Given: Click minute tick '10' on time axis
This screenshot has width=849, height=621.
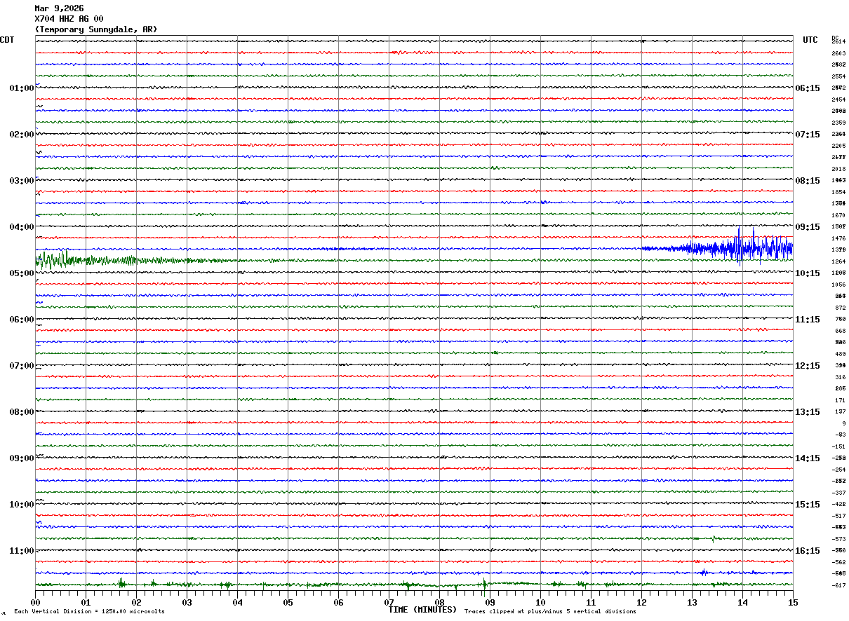Looking at the screenshot, I should tap(540, 602).
